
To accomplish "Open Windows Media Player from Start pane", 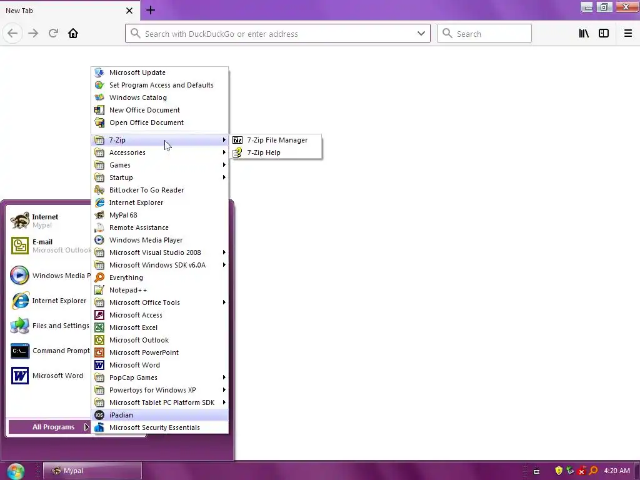I will [x=49, y=276].
